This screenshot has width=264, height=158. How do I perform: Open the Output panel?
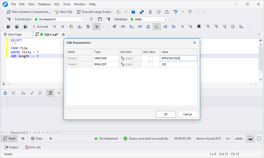[x=11, y=147]
